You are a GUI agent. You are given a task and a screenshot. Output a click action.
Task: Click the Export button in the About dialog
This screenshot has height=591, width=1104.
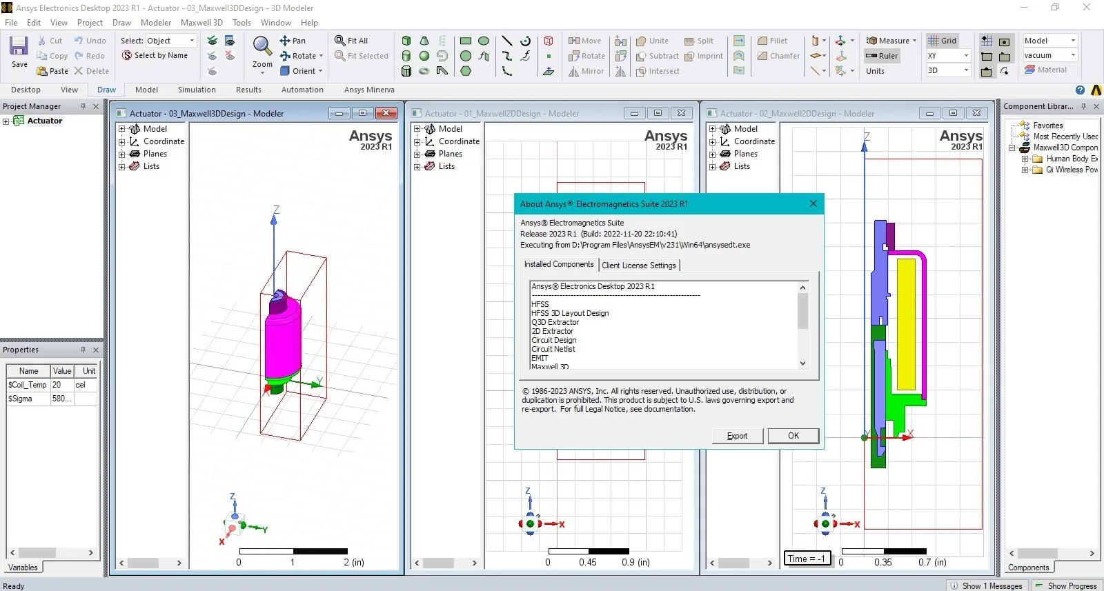737,436
